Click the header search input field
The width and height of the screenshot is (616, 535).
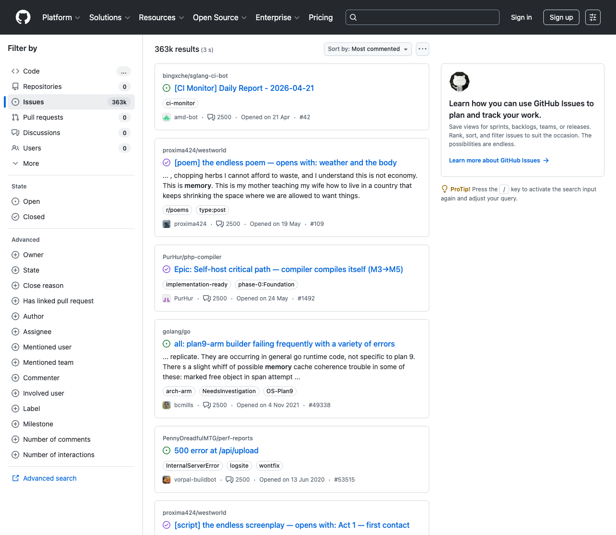point(423,17)
